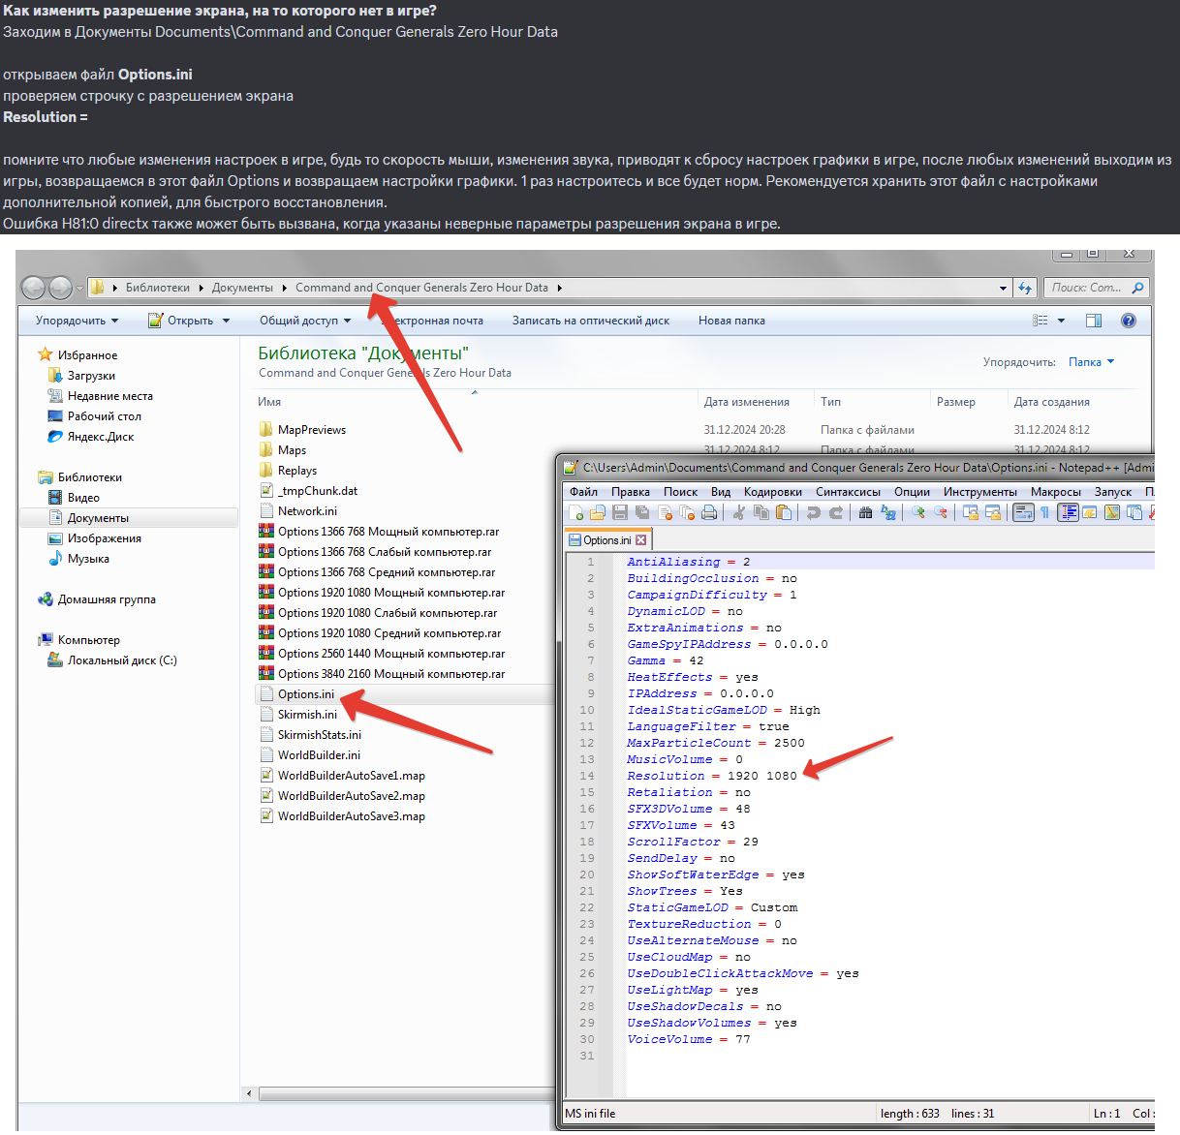This screenshot has width=1180, height=1135.
Task: Open Find via binoculars icon
Action: point(865,512)
